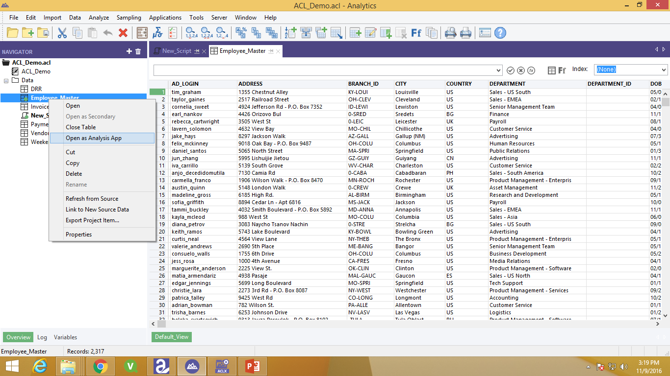The height and width of the screenshot is (376, 670).
Task: Click the fx expression builder button
Action: [x=531, y=70]
